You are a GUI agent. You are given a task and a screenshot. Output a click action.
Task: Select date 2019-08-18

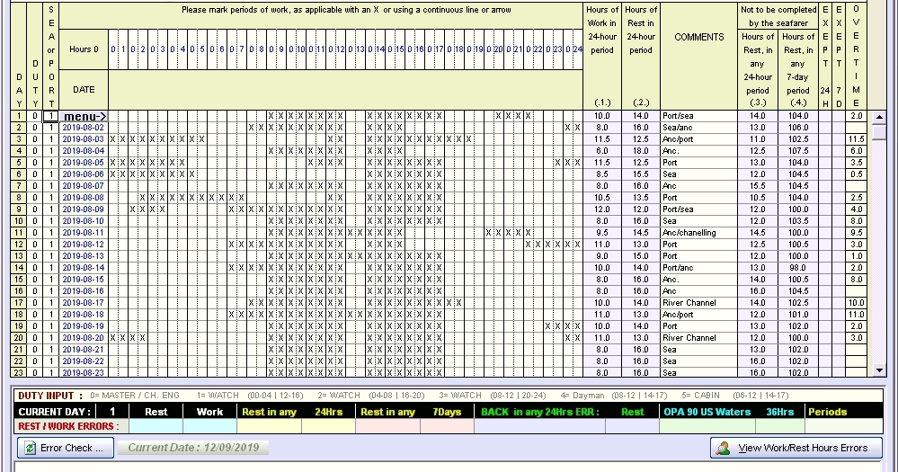coord(84,315)
